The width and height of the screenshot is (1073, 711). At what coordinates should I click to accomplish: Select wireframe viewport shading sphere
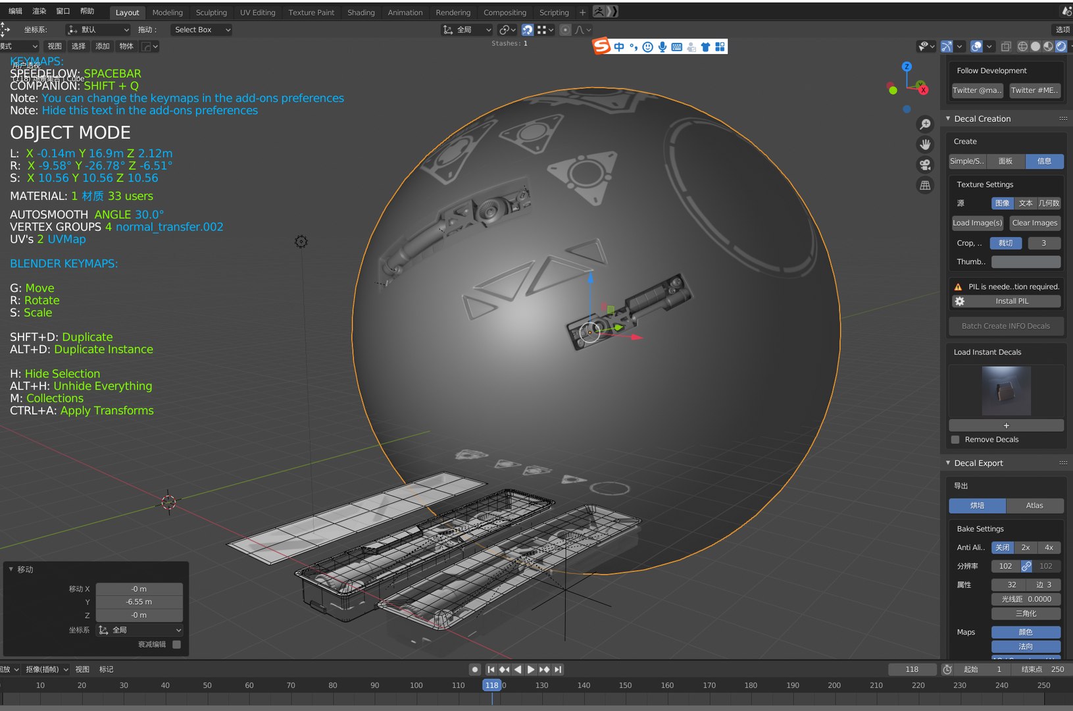(x=1022, y=47)
